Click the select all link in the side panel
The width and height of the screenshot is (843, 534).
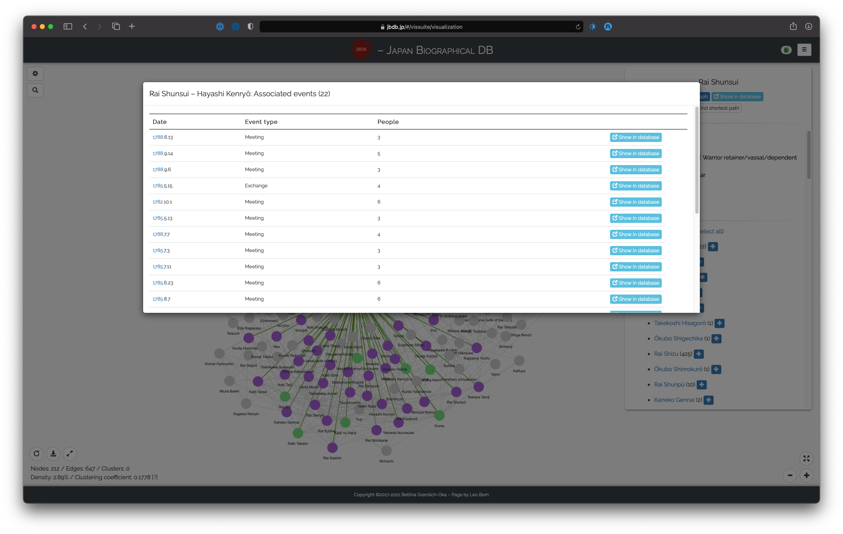coord(711,232)
